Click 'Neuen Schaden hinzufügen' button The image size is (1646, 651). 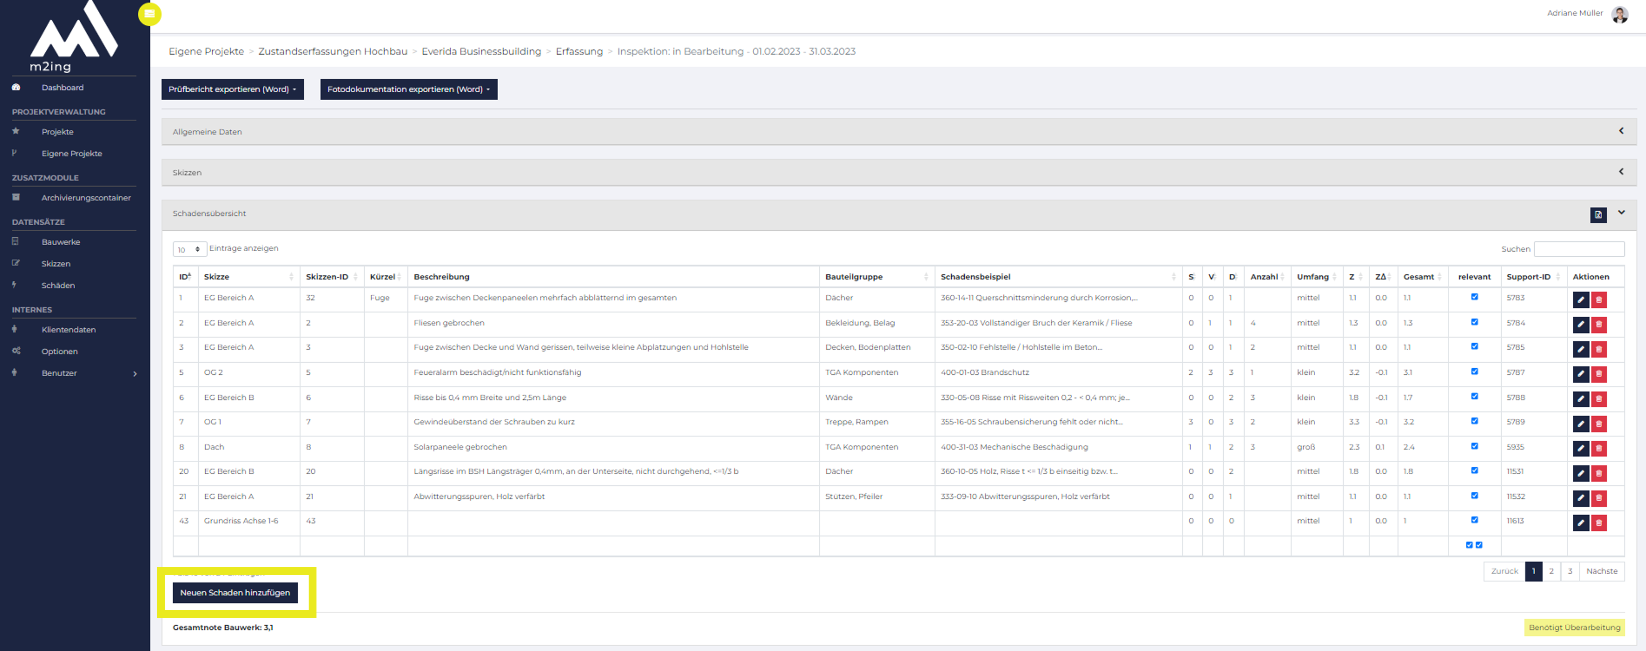click(235, 593)
